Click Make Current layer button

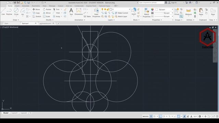click(121, 13)
